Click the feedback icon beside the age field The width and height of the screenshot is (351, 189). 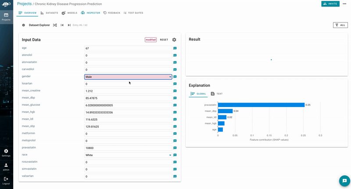(x=175, y=48)
